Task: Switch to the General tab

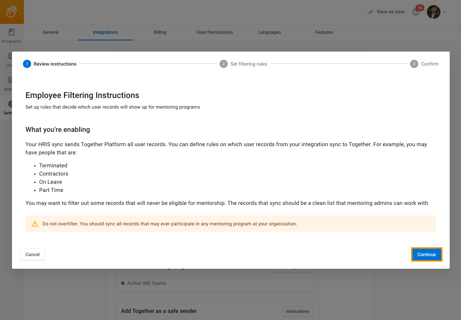Action: [x=51, y=32]
